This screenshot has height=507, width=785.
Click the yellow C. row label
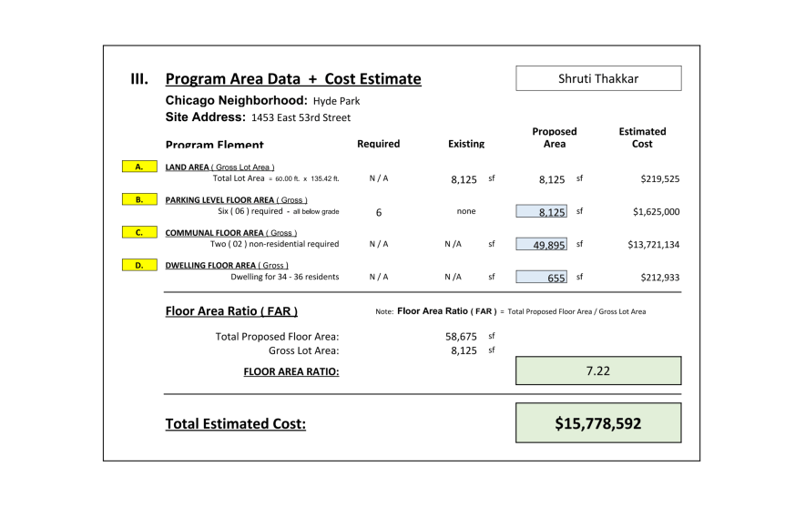[x=138, y=232]
